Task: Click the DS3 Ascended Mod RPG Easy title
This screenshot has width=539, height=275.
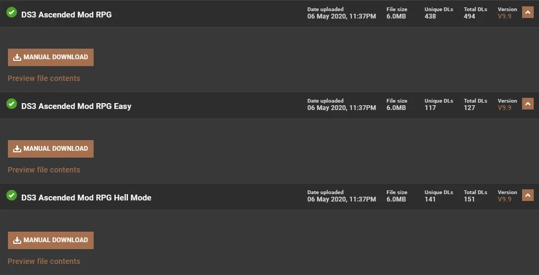Action: tap(76, 106)
